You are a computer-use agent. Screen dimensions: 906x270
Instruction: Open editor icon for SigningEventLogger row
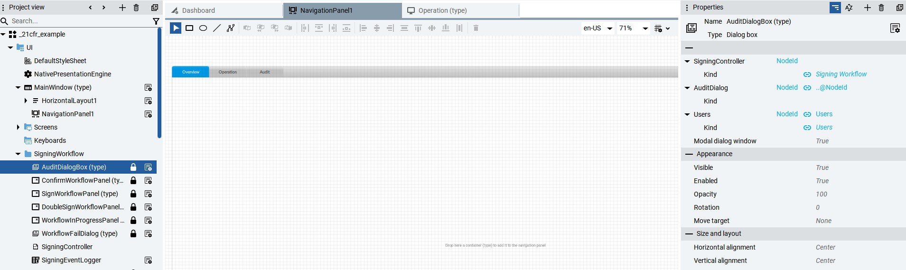tap(149, 260)
